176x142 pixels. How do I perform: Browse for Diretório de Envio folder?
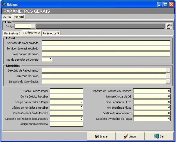point(168,76)
